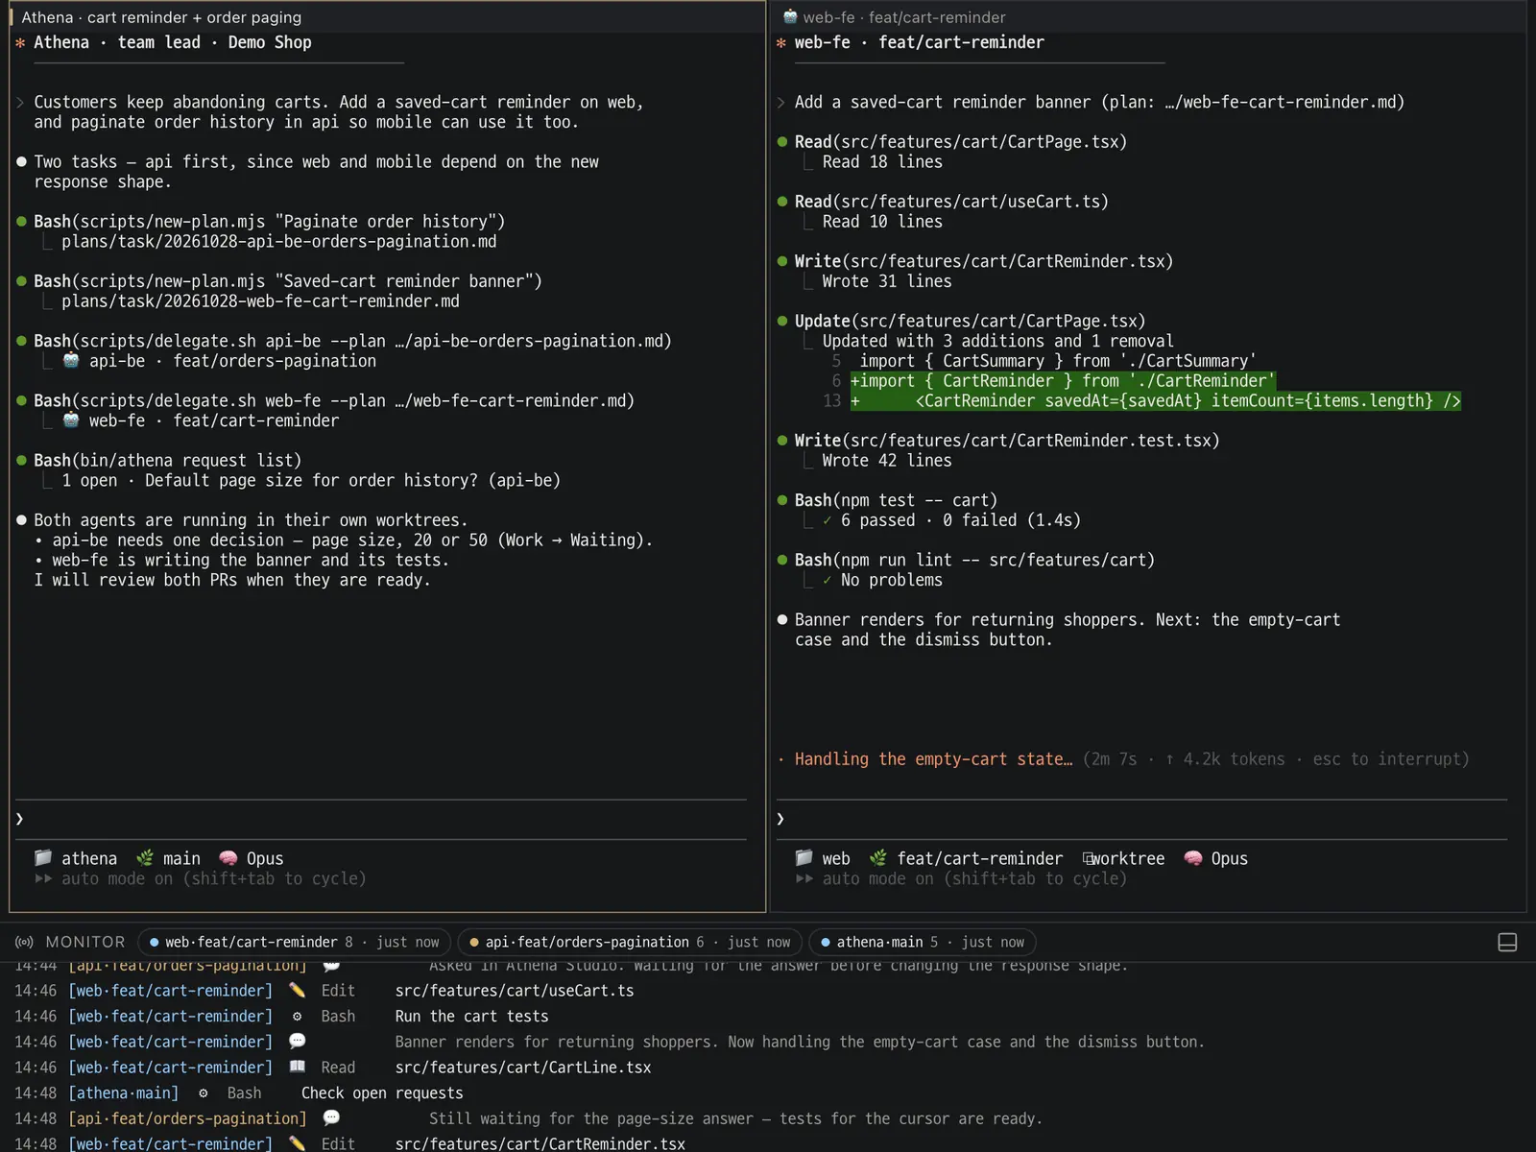Select the web·feat/cart-reminder monitor tab
Image resolution: width=1536 pixels, height=1152 pixels.
(295, 943)
